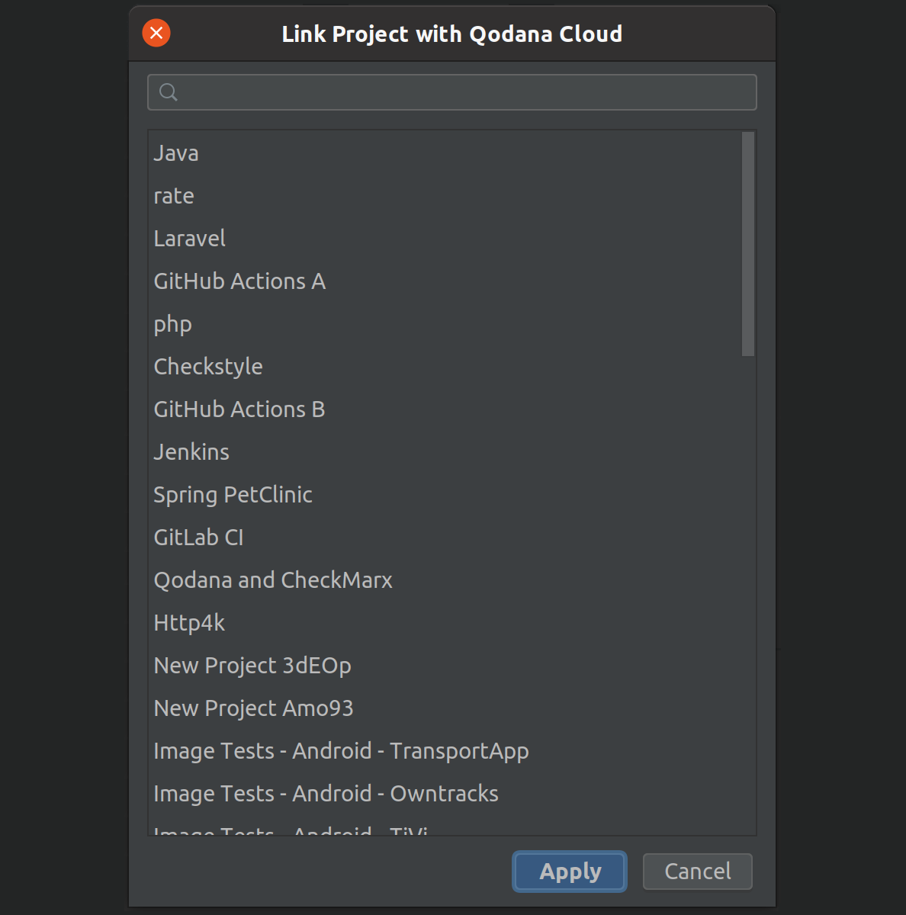Screen dimensions: 906x915
Task: Select the GitLab CI project
Action: tap(198, 537)
